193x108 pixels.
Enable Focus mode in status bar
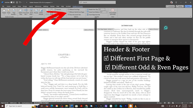click(x=159, y=103)
